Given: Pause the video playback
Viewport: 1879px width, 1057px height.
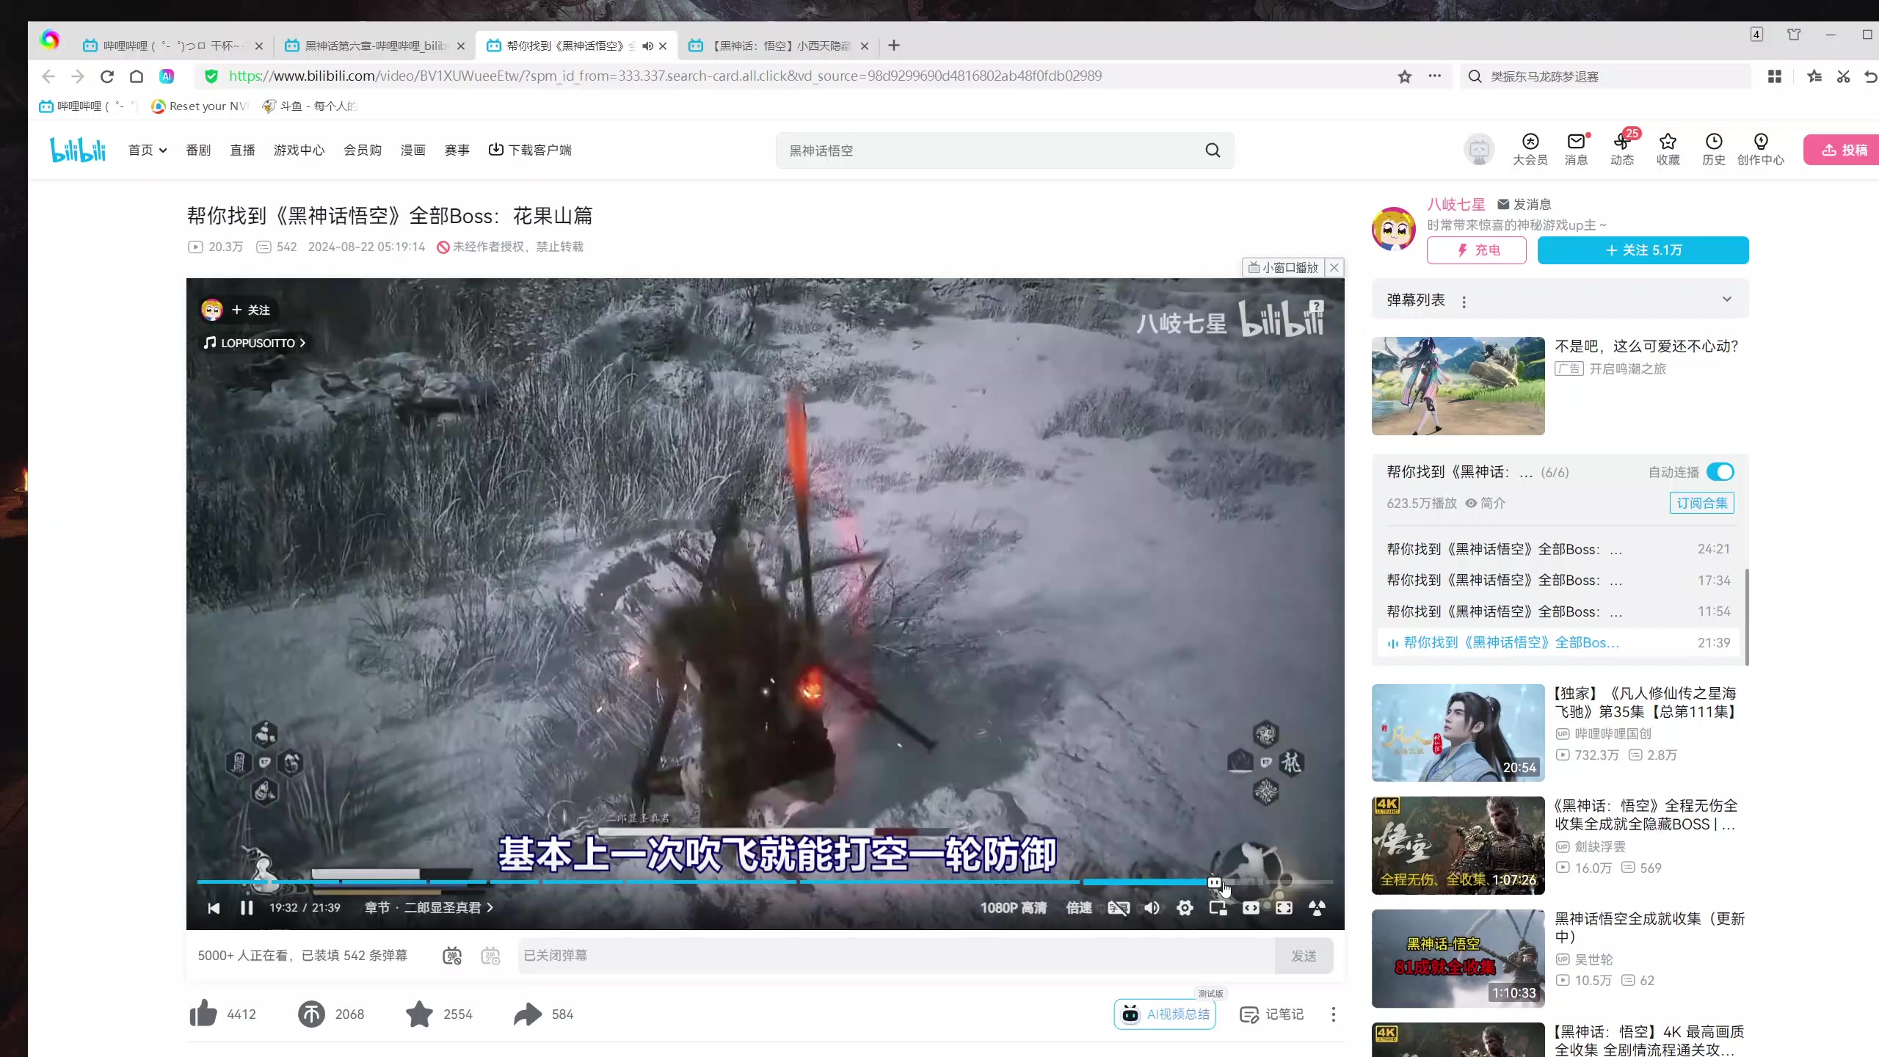Looking at the screenshot, I should pyautogui.click(x=247, y=908).
